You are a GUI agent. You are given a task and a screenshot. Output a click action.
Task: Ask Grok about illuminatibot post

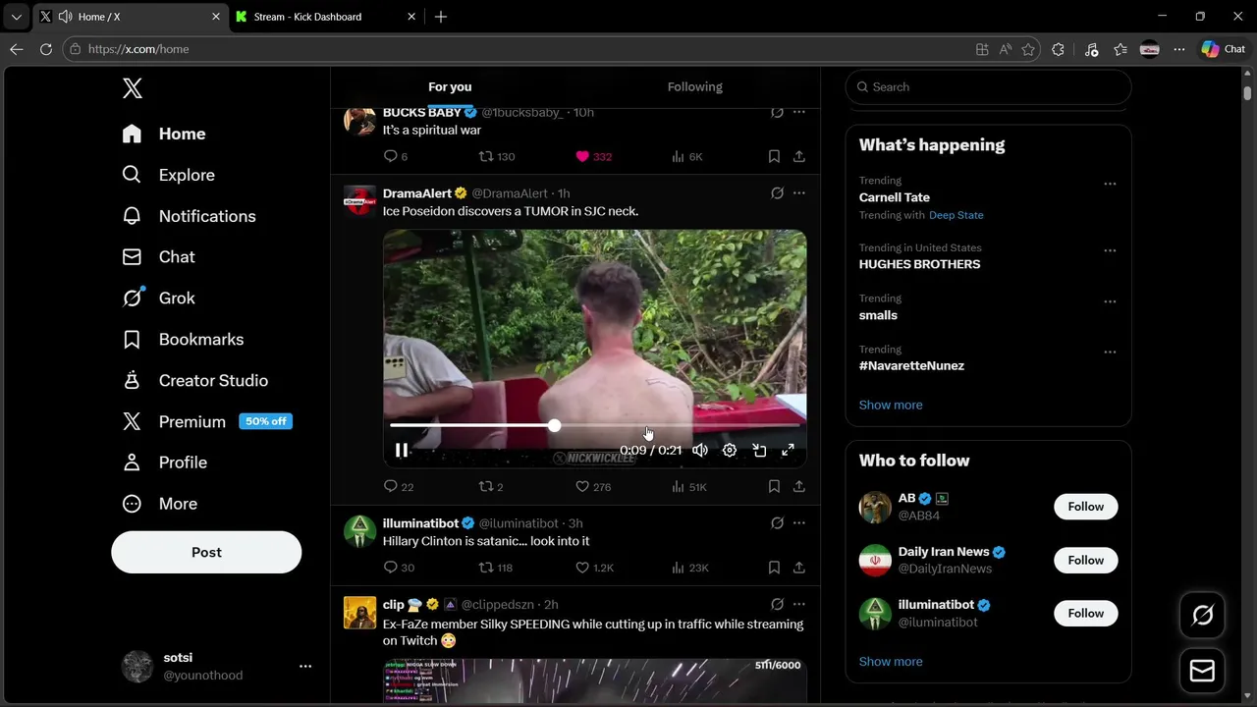tap(777, 523)
